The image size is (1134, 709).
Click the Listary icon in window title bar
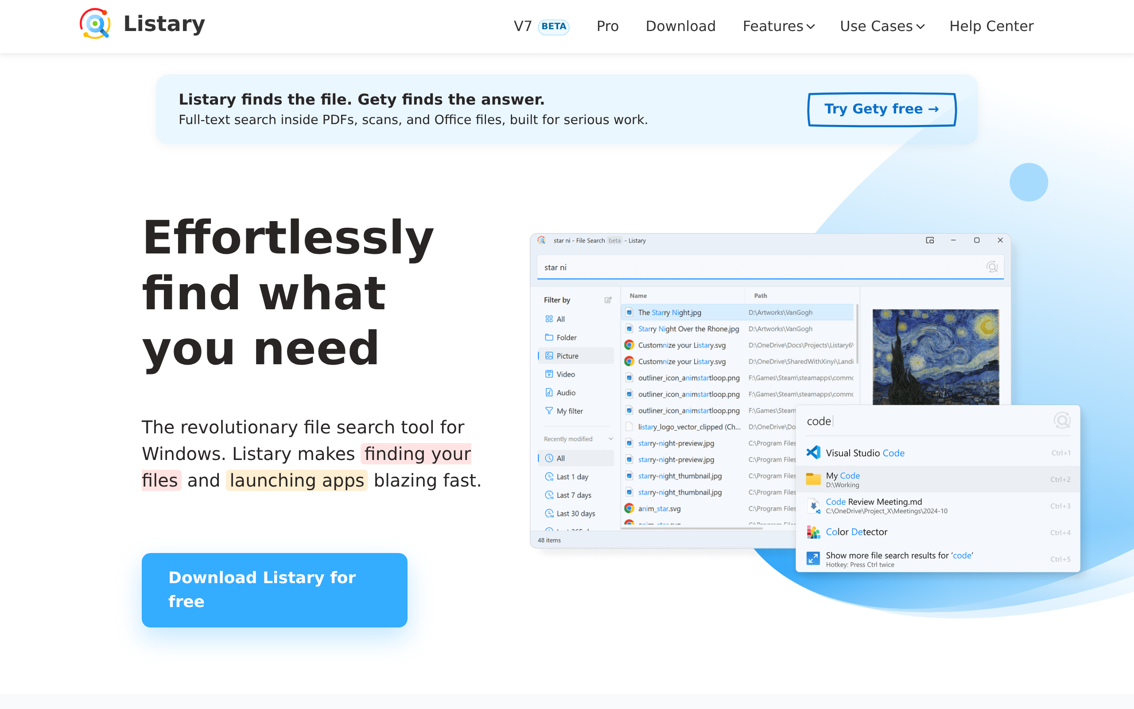542,241
